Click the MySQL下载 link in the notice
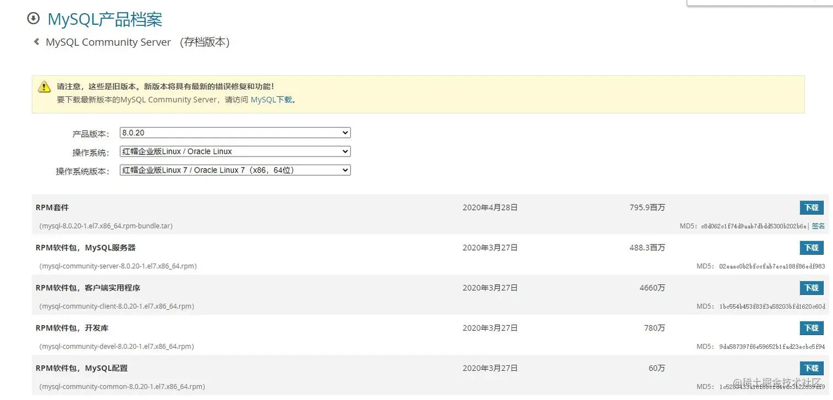The width and height of the screenshot is (833, 400). pyautogui.click(x=269, y=100)
